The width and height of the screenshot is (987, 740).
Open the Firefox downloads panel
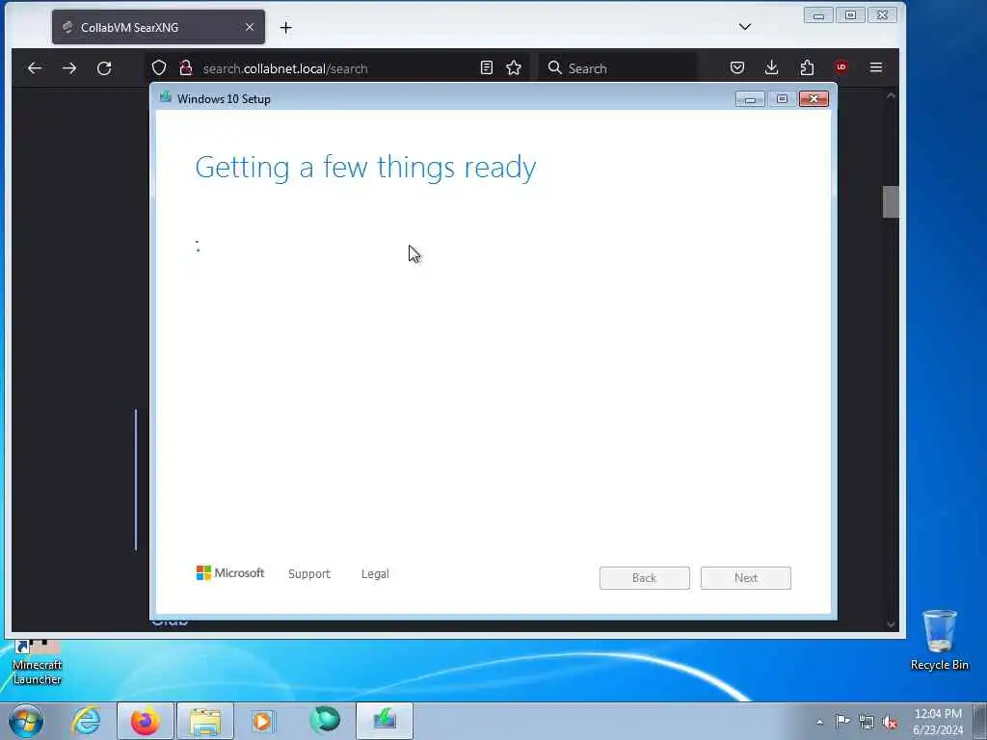(772, 67)
